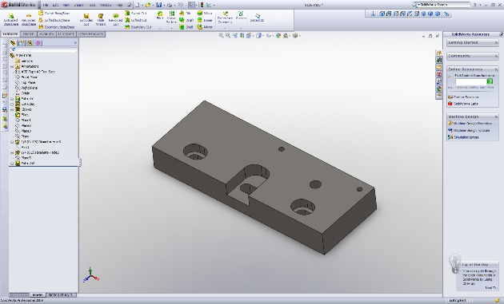Select the Revolved Boss/Base tool

pos(28,19)
